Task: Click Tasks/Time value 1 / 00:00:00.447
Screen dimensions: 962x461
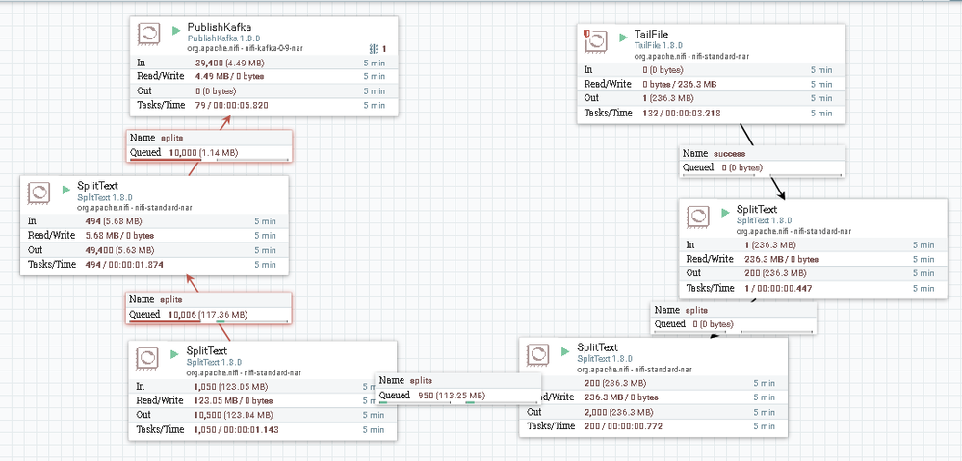Action: click(779, 288)
